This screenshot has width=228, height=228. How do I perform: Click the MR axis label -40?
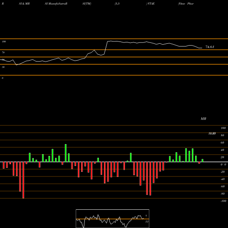point(223,179)
